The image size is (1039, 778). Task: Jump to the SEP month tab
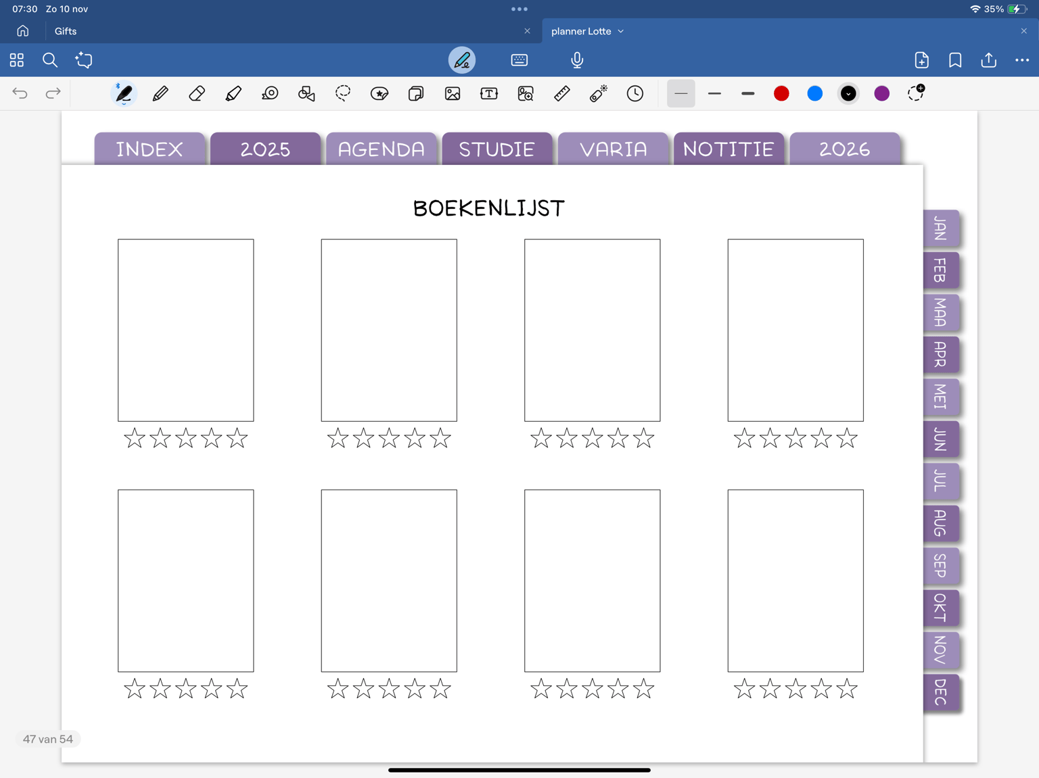pos(941,566)
